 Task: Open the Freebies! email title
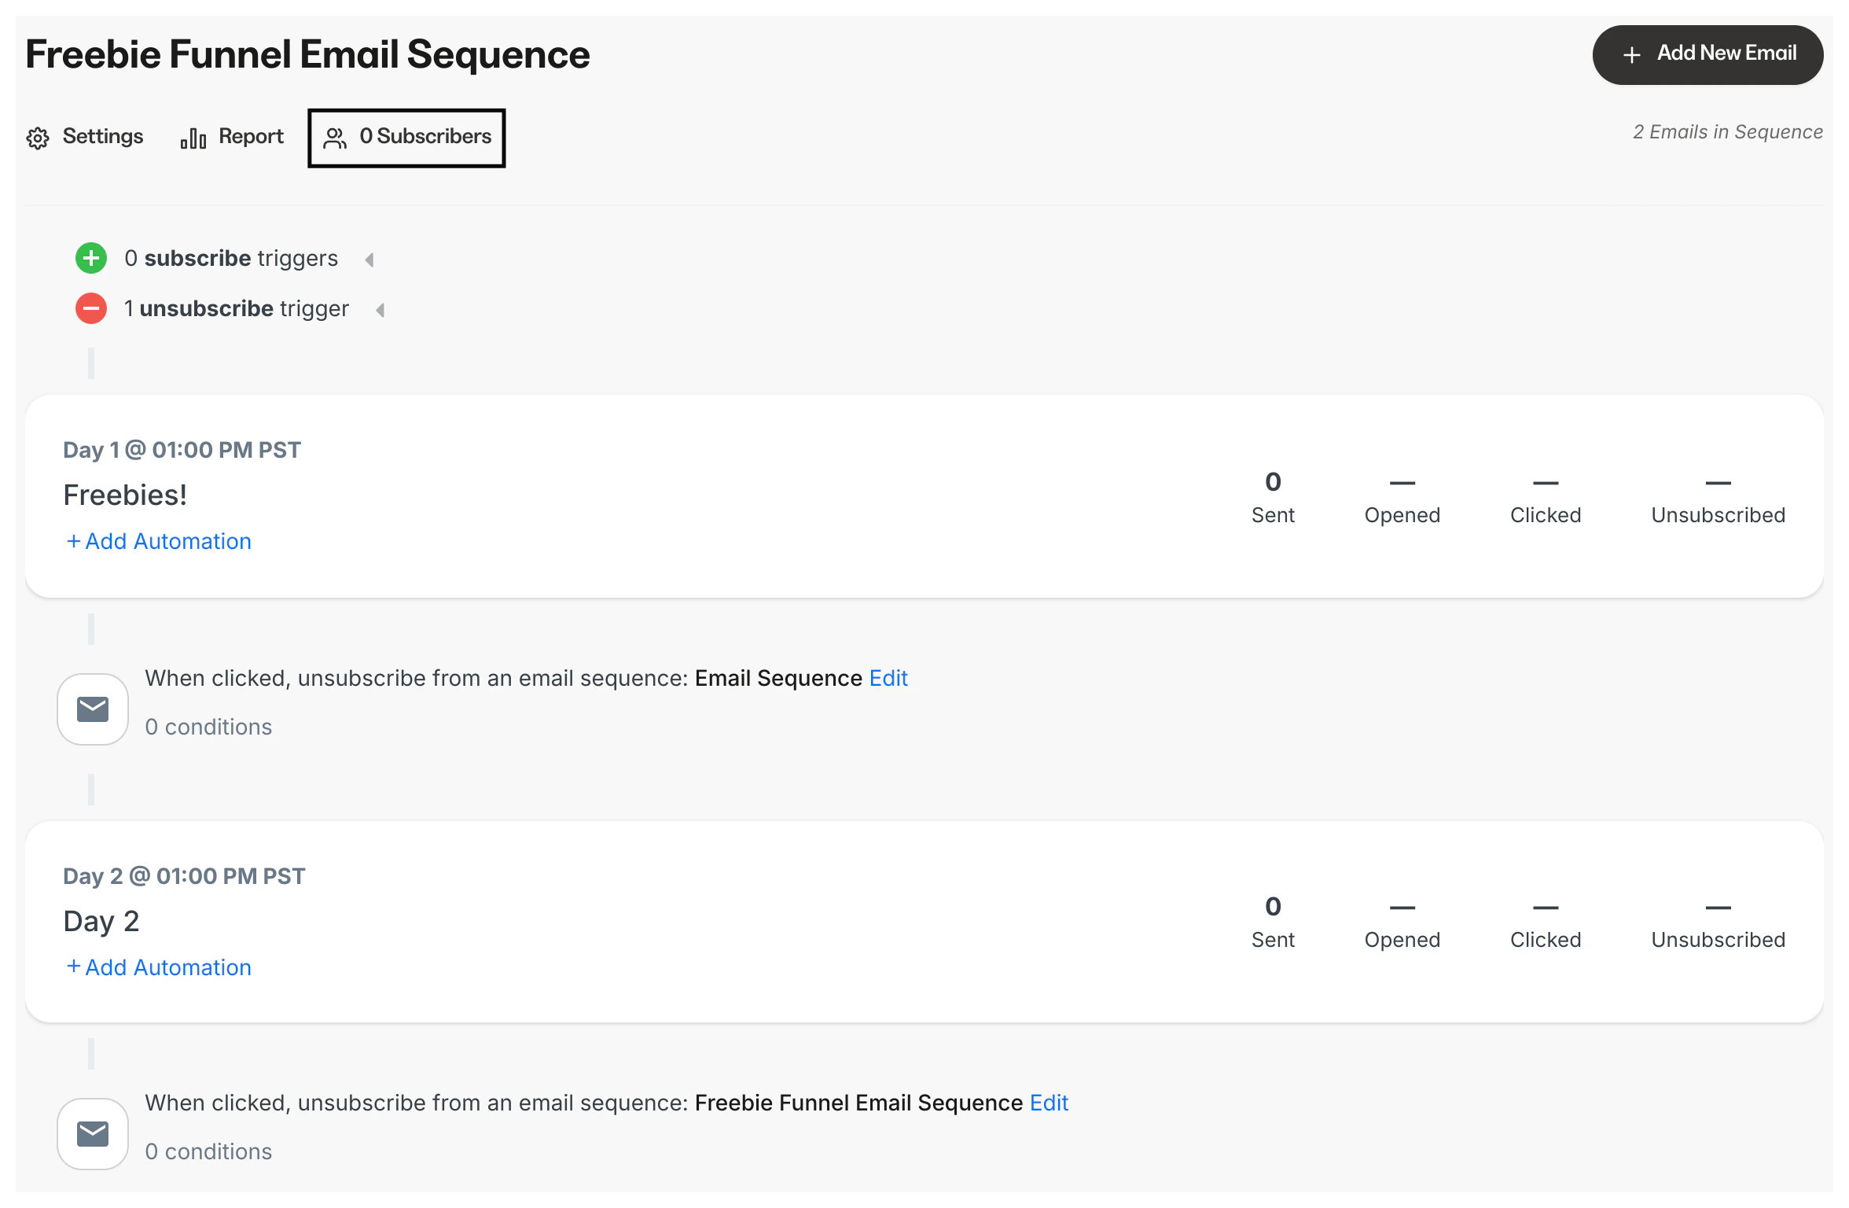pos(125,495)
